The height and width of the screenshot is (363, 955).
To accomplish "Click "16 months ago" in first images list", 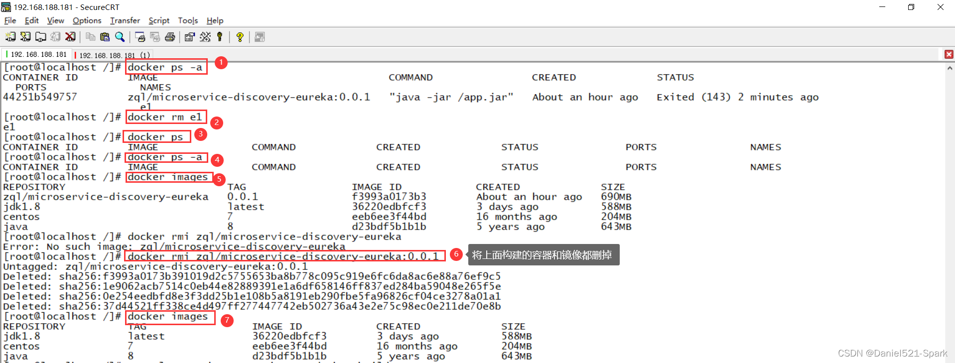I will point(517,217).
